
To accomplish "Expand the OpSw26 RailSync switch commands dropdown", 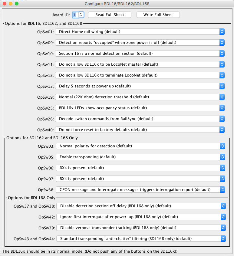I will point(140,119).
